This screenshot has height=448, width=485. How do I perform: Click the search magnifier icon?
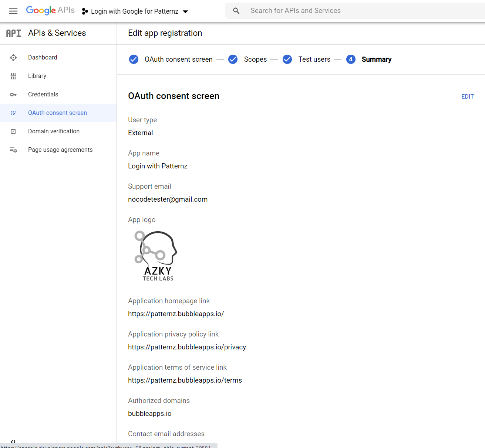point(236,11)
